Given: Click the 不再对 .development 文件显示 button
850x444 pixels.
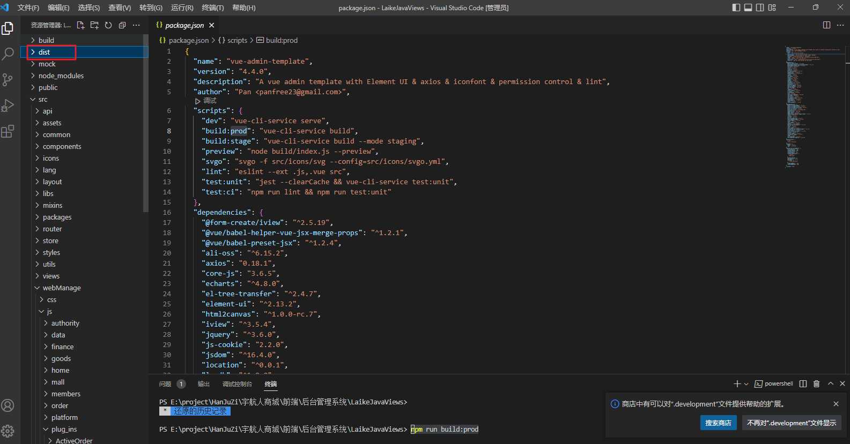Looking at the screenshot, I should (792, 423).
